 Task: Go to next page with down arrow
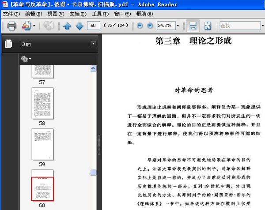79,26
